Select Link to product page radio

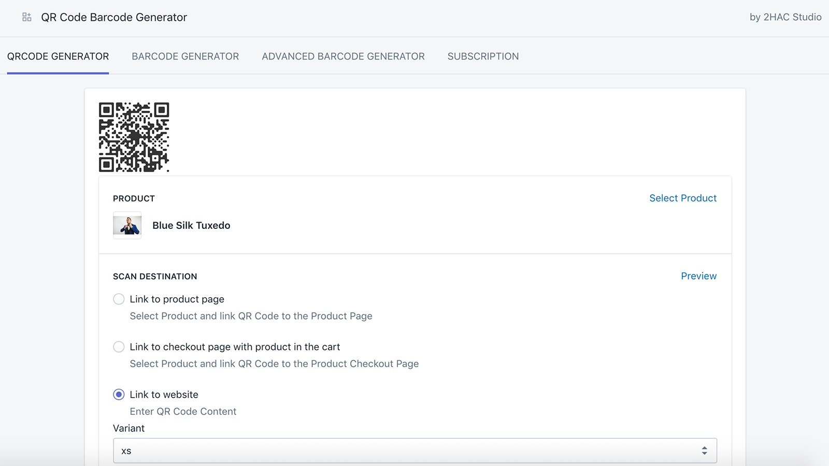[x=119, y=299]
